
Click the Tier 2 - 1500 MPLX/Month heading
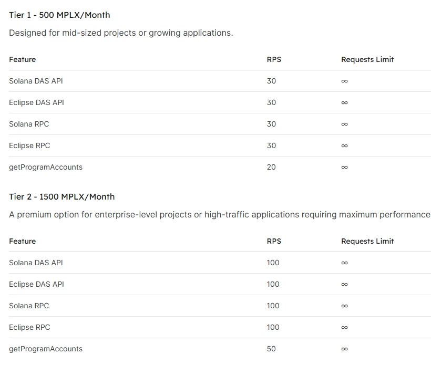(61, 196)
